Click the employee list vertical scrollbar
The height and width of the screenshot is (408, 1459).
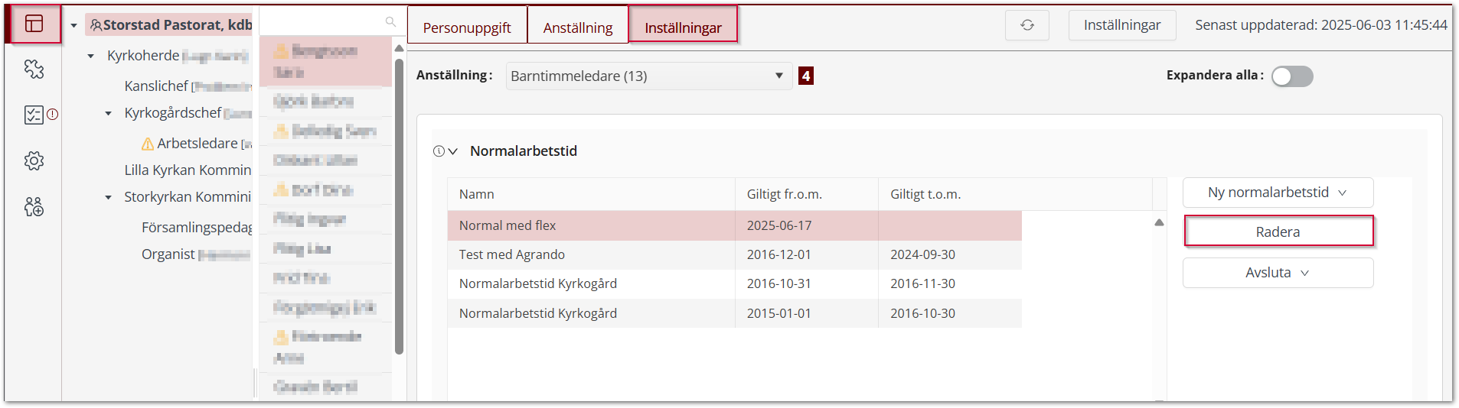coord(399,206)
